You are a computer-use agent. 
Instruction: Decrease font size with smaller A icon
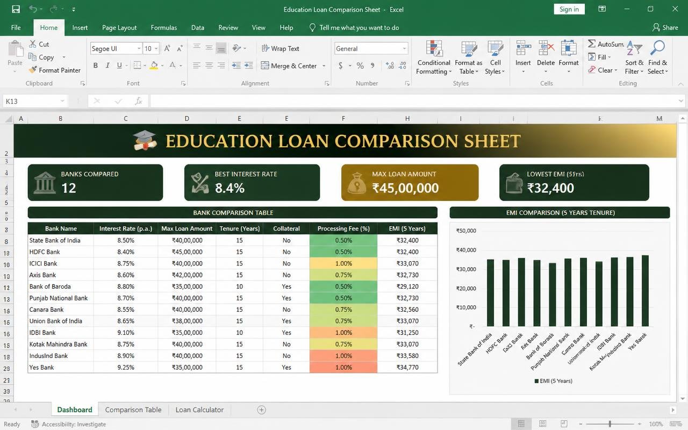(179, 48)
